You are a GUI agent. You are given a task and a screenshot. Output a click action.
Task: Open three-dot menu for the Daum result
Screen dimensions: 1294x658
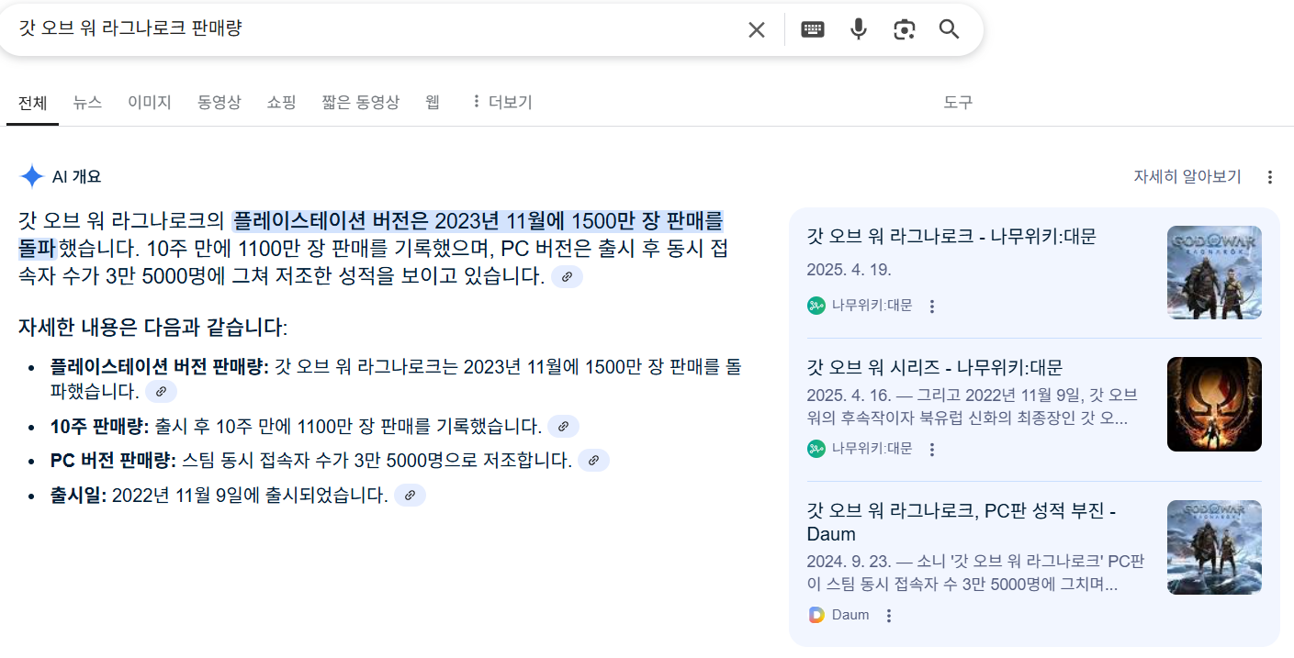(888, 616)
